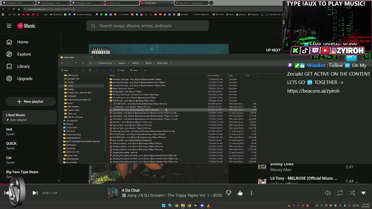Image resolution: width=372 pixels, height=209 pixels.
Task: Mute the player volume
Action: tap(328, 193)
